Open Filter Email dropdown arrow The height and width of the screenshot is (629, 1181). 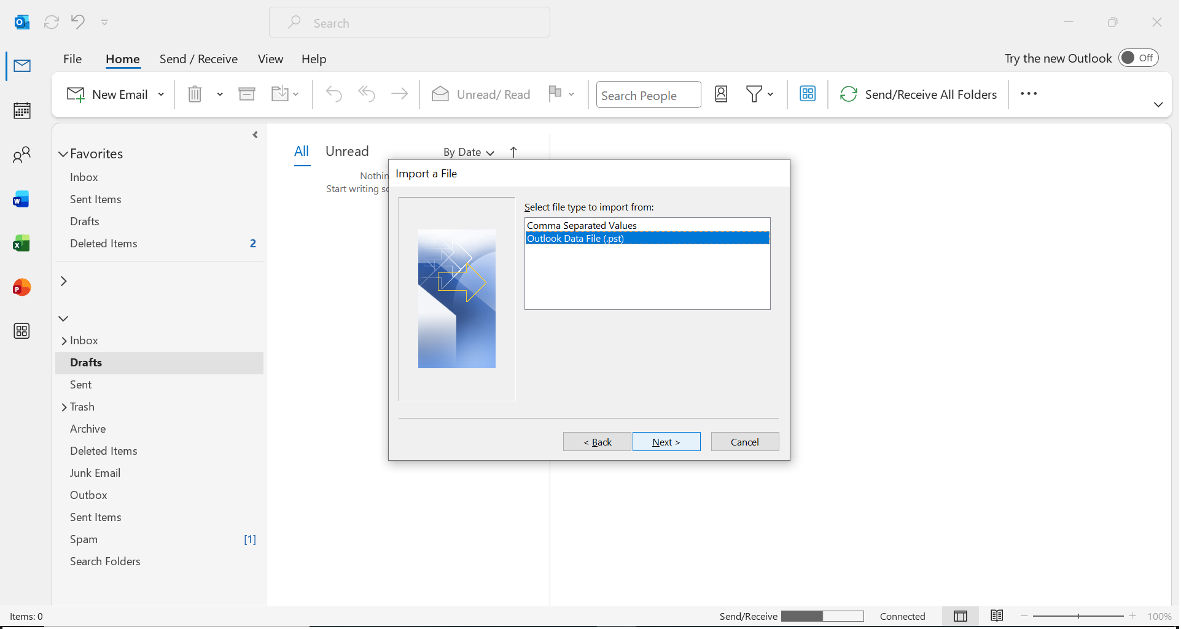(770, 95)
